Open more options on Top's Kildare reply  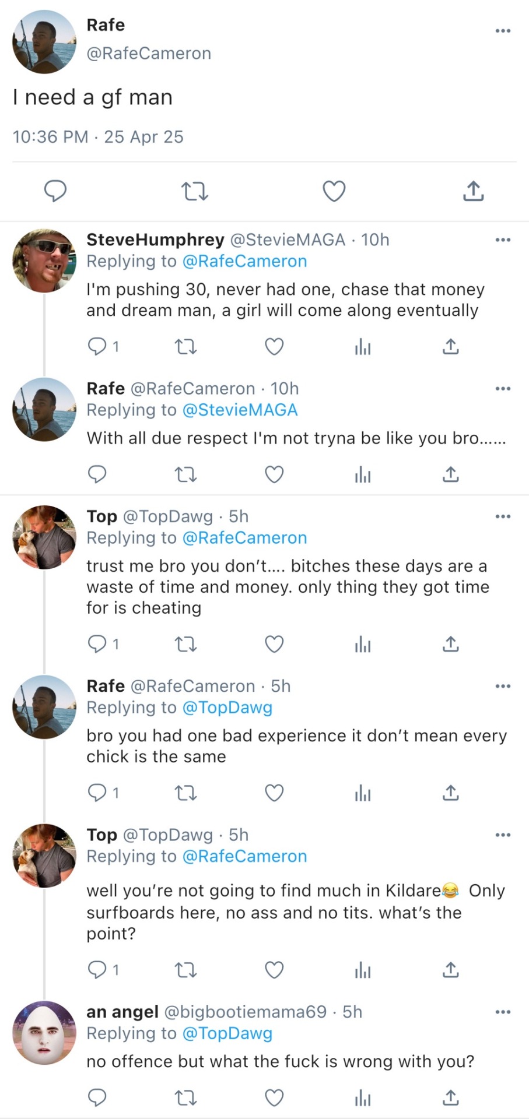[x=503, y=835]
